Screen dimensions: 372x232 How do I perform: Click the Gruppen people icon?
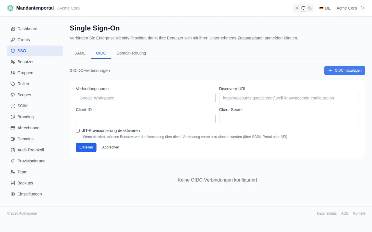[x=13, y=73]
